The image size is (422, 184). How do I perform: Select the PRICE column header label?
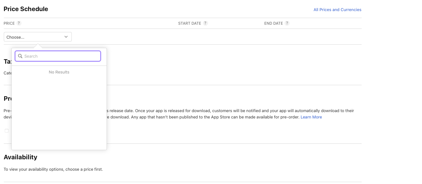click(x=9, y=23)
